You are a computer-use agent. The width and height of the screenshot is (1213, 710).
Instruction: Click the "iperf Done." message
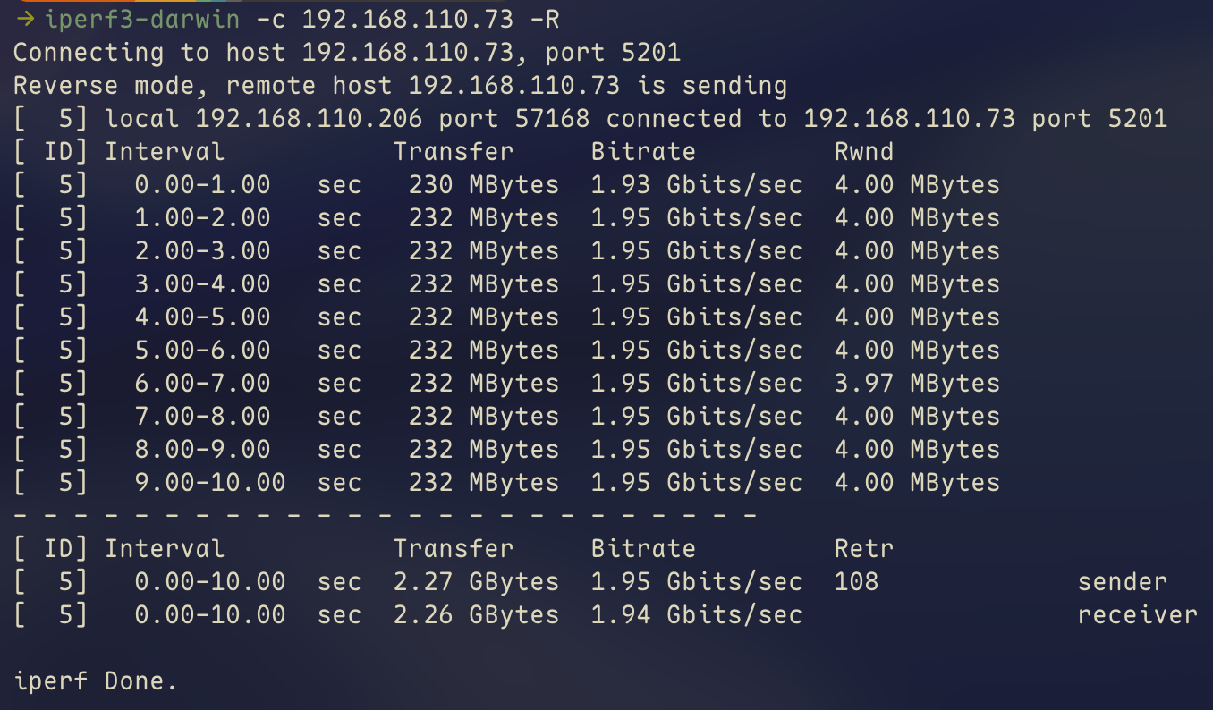pyautogui.click(x=96, y=681)
